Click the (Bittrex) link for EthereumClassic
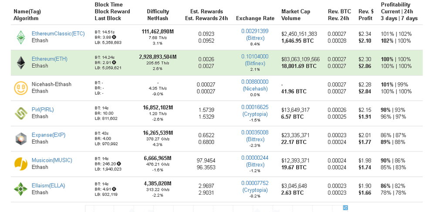The height and width of the screenshot is (212, 446). (255, 38)
